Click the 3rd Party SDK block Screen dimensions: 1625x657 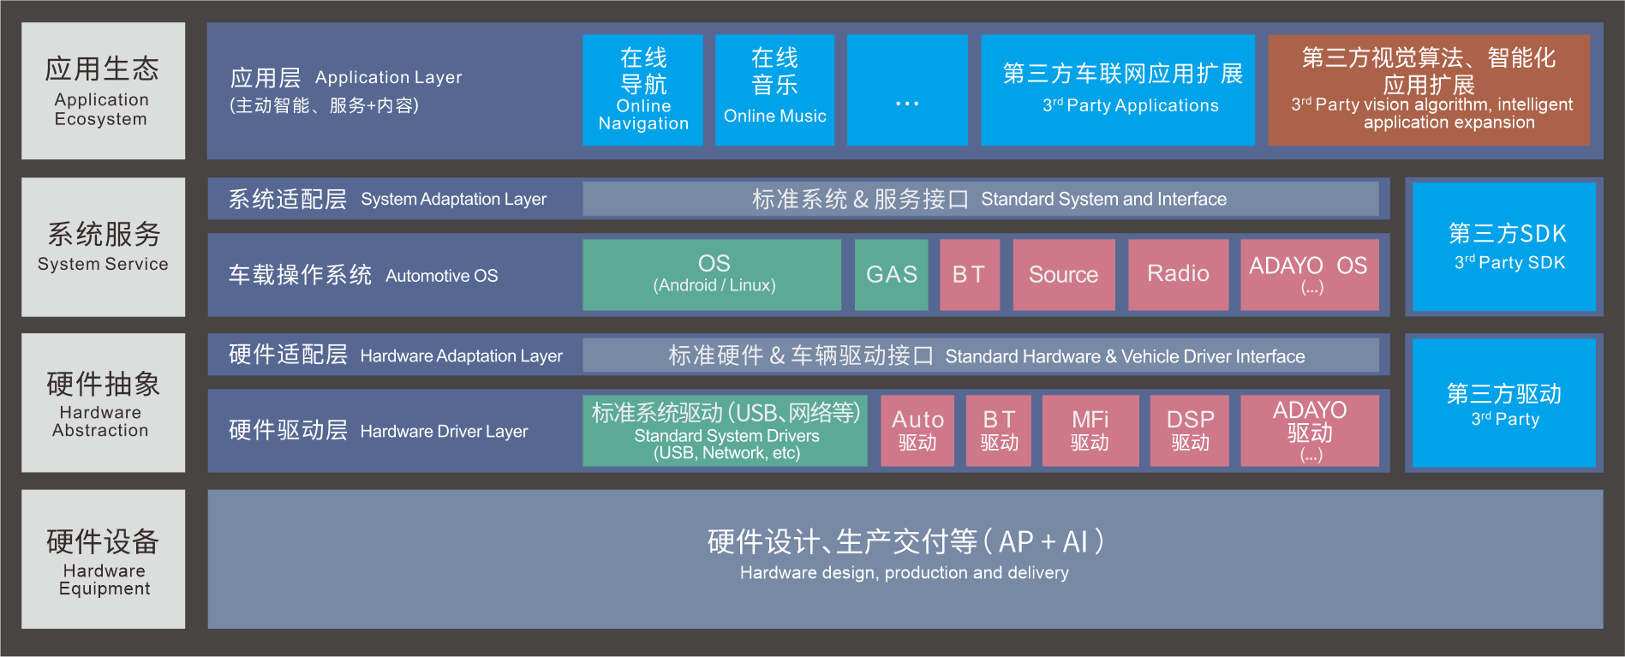click(x=1504, y=247)
